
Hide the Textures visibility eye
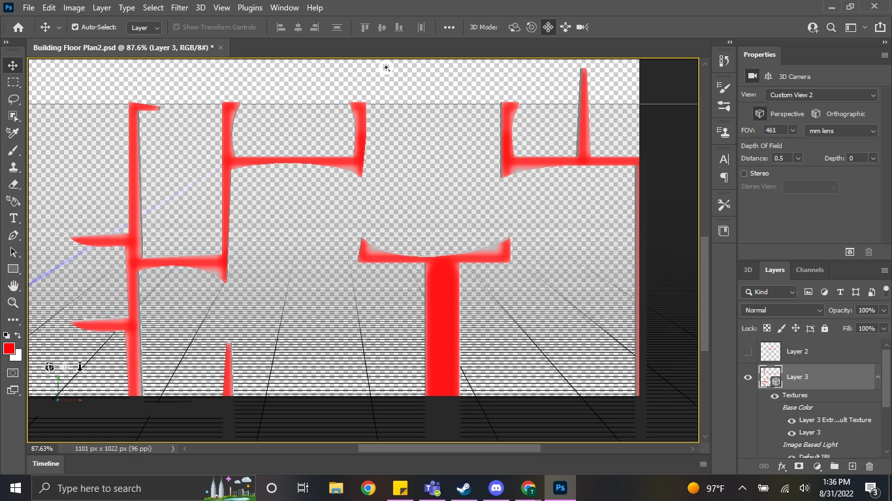(x=774, y=395)
